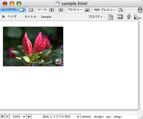Image resolution: width=143 pixels, height=119 pixels.
Task: Click the minus zoom out button
Action: 7,117
